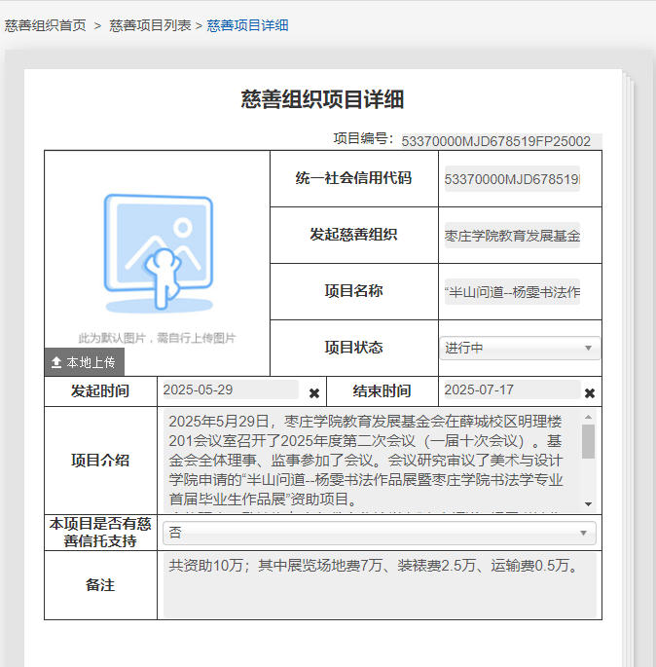Click the 本地上传 upload button

(85, 362)
